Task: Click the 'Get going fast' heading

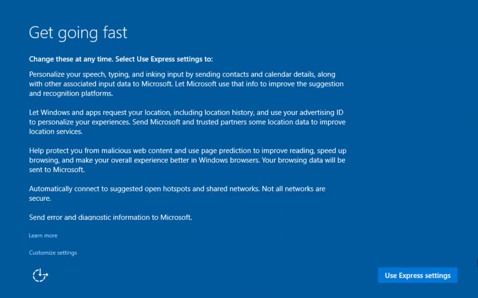Action: pos(78,33)
